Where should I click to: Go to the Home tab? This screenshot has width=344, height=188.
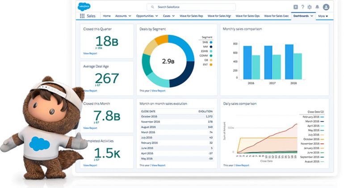click(x=107, y=16)
